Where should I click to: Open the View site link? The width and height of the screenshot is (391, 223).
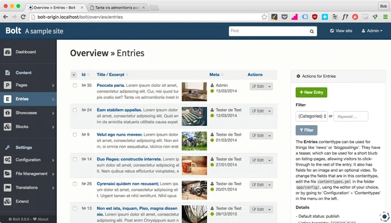[341, 31]
